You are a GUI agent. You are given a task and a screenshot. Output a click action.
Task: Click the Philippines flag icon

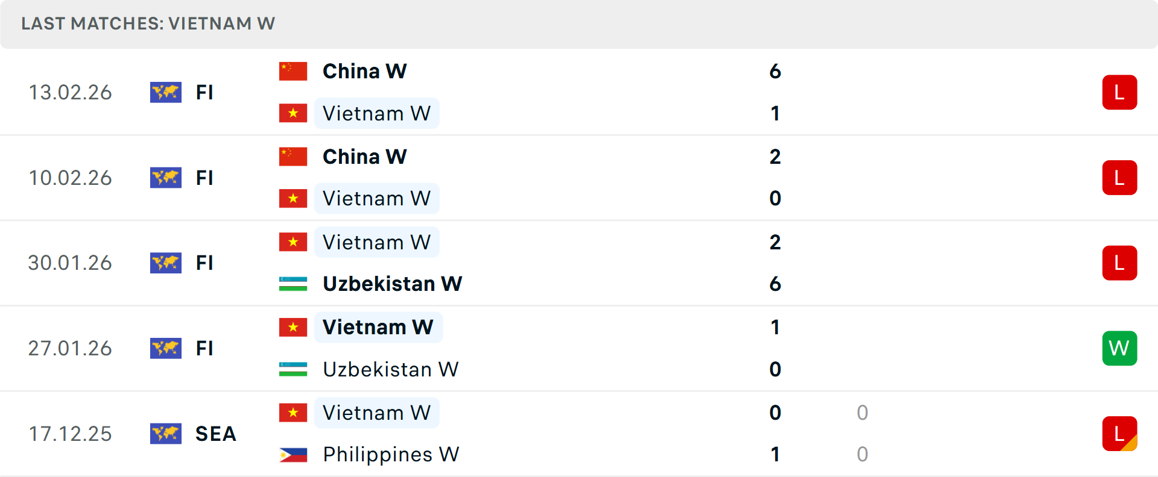point(293,454)
